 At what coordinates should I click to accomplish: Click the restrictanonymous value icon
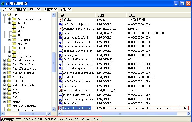pos(61,95)
